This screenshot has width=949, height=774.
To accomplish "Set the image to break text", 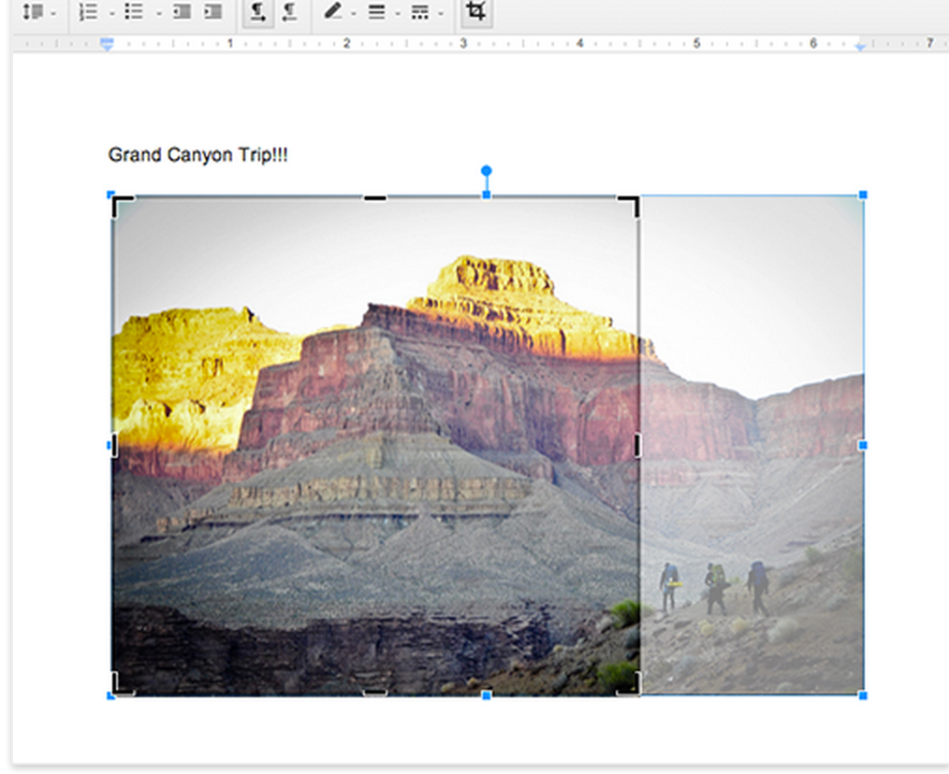I will (288, 12).
